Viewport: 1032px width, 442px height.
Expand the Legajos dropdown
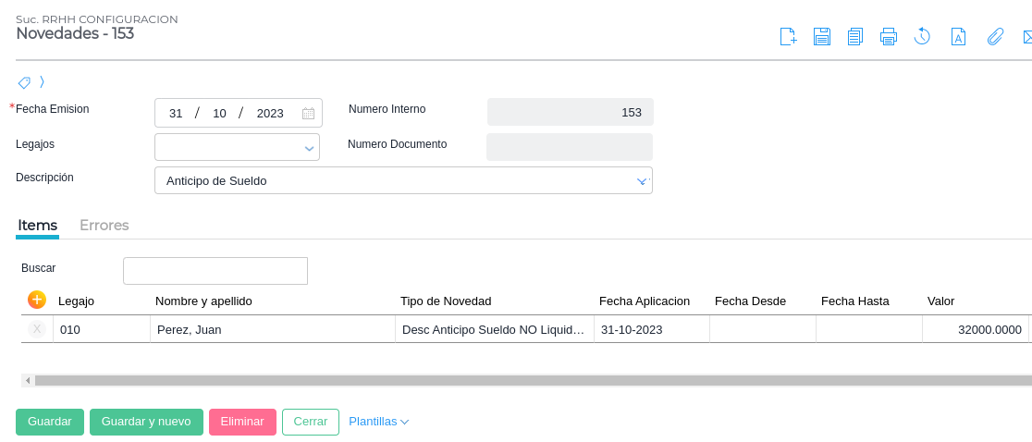(309, 148)
